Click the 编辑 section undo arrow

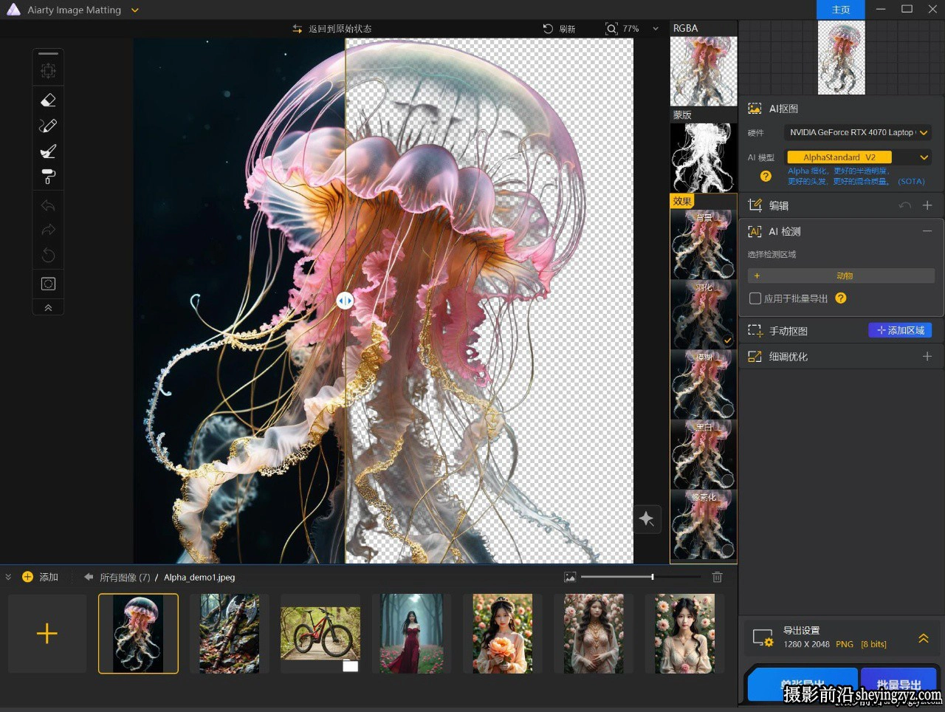pos(905,205)
